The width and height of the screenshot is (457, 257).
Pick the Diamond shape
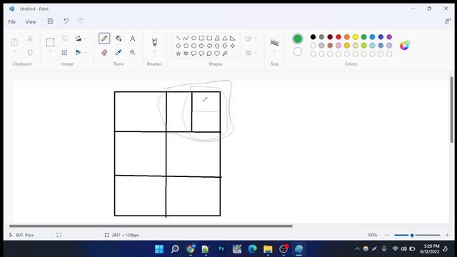pos(178,46)
